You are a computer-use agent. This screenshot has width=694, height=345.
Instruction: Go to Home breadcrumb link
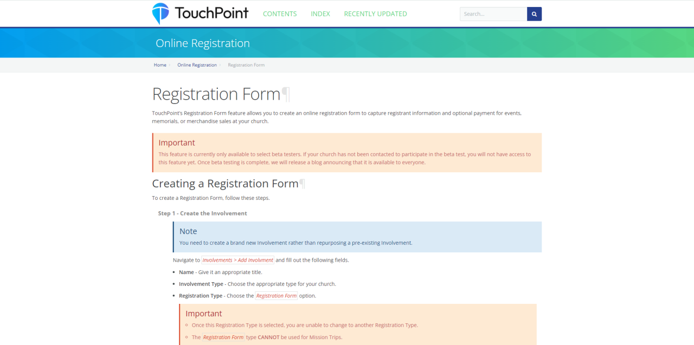[160, 65]
